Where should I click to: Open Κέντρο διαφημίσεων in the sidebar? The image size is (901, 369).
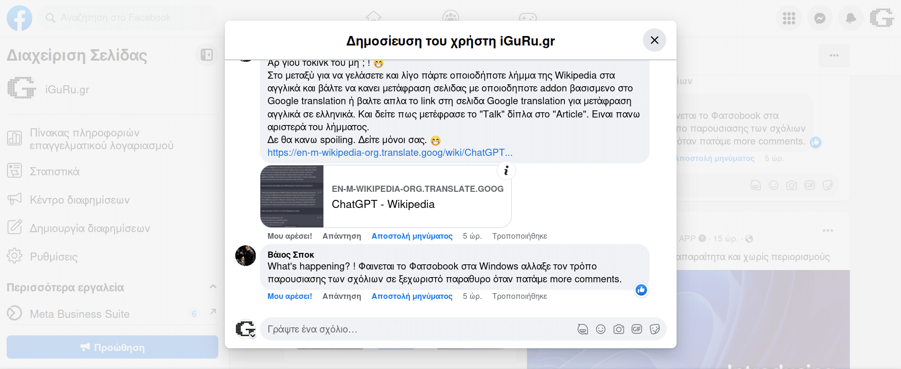112,199
